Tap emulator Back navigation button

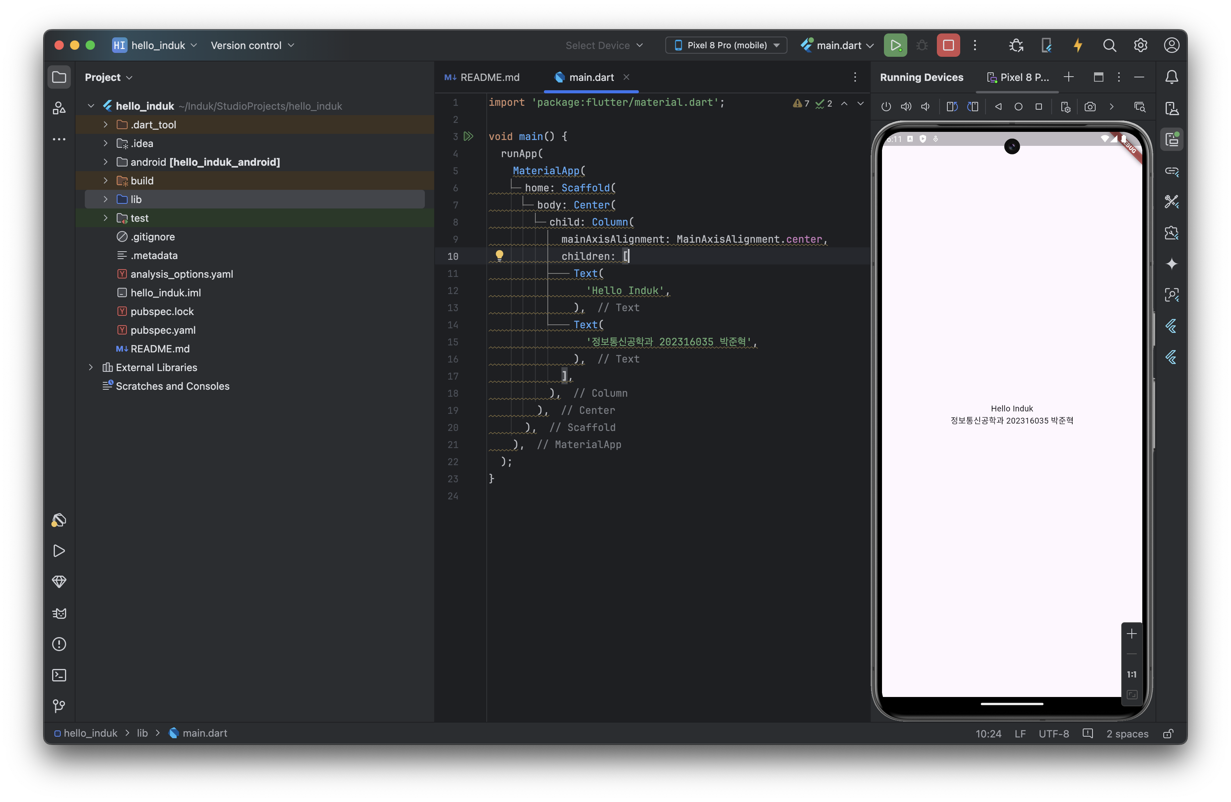coord(998,107)
